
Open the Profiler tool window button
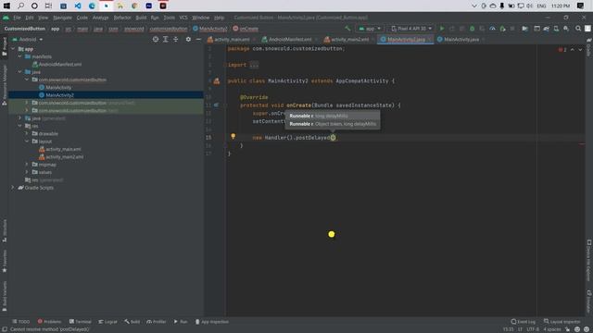157,322
